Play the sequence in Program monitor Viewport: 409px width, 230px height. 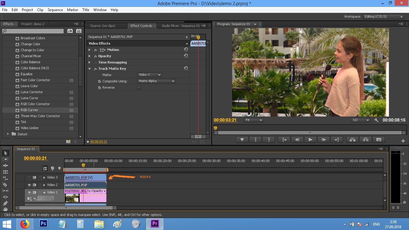(310, 140)
